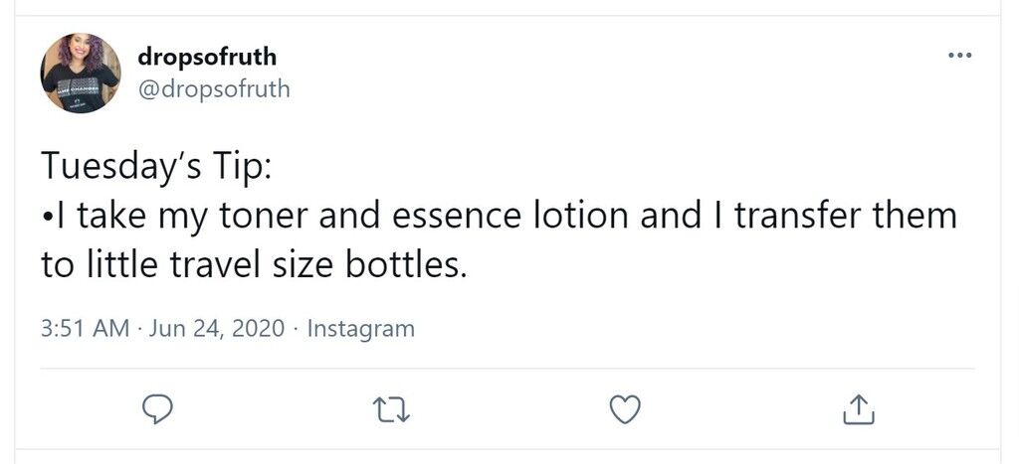1019x464 pixels.
Task: Share the tweet using the upload arrow icon
Action: [x=859, y=408]
